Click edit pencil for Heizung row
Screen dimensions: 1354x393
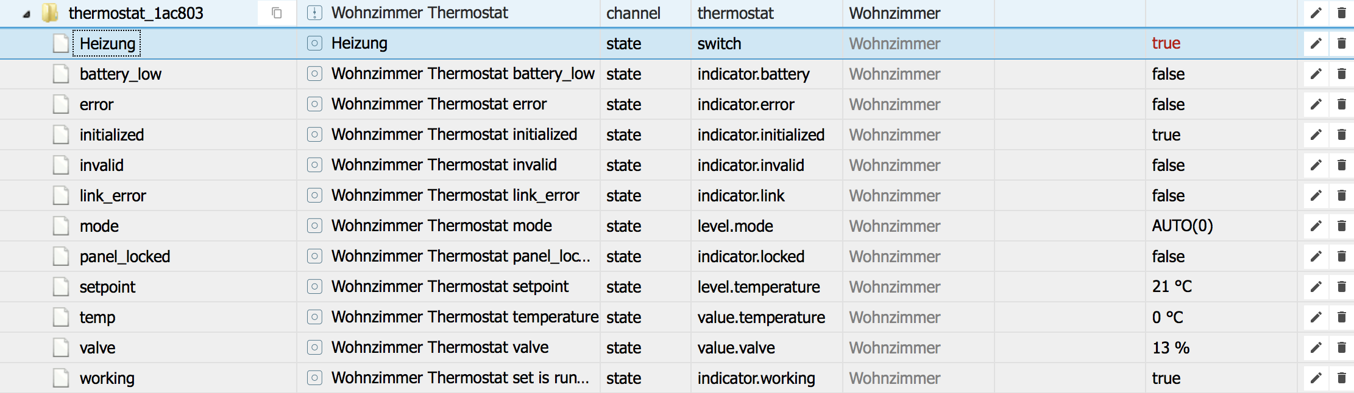(x=1316, y=43)
